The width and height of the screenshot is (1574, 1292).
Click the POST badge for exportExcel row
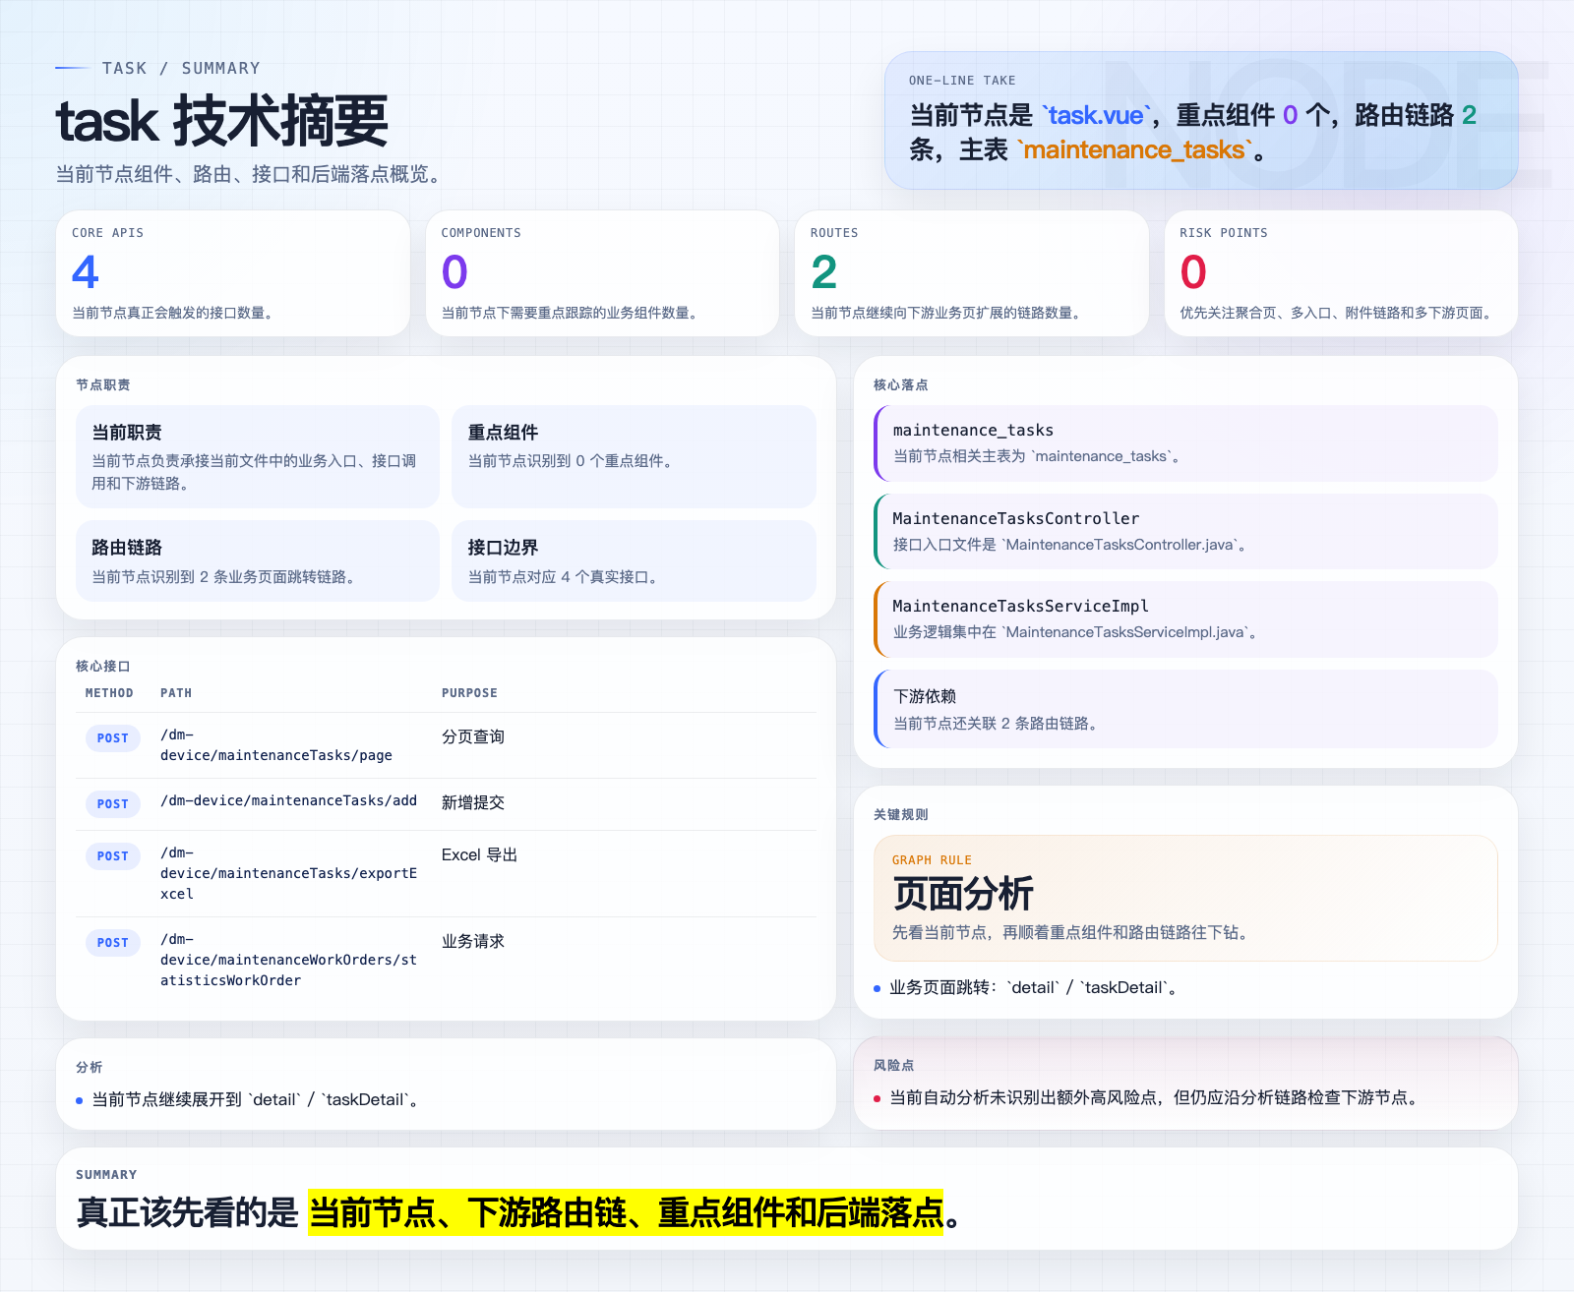113,855
